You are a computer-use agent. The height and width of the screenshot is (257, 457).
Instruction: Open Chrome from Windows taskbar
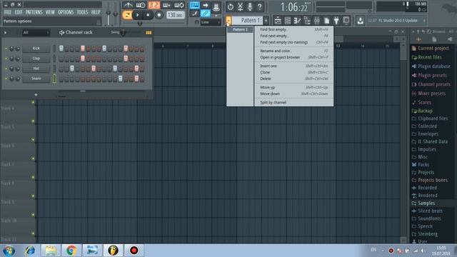(x=71, y=251)
